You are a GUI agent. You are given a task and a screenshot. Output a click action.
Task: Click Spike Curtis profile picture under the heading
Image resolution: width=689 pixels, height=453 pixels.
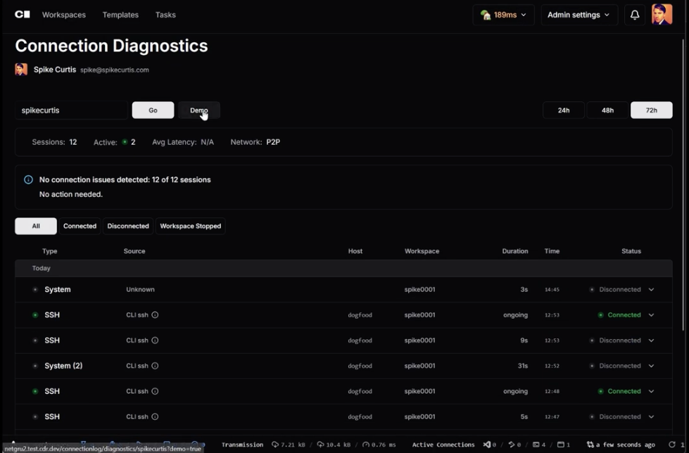click(21, 70)
